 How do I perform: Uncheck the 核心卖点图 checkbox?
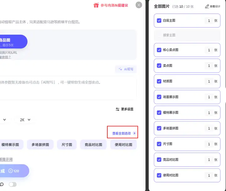point(159,50)
